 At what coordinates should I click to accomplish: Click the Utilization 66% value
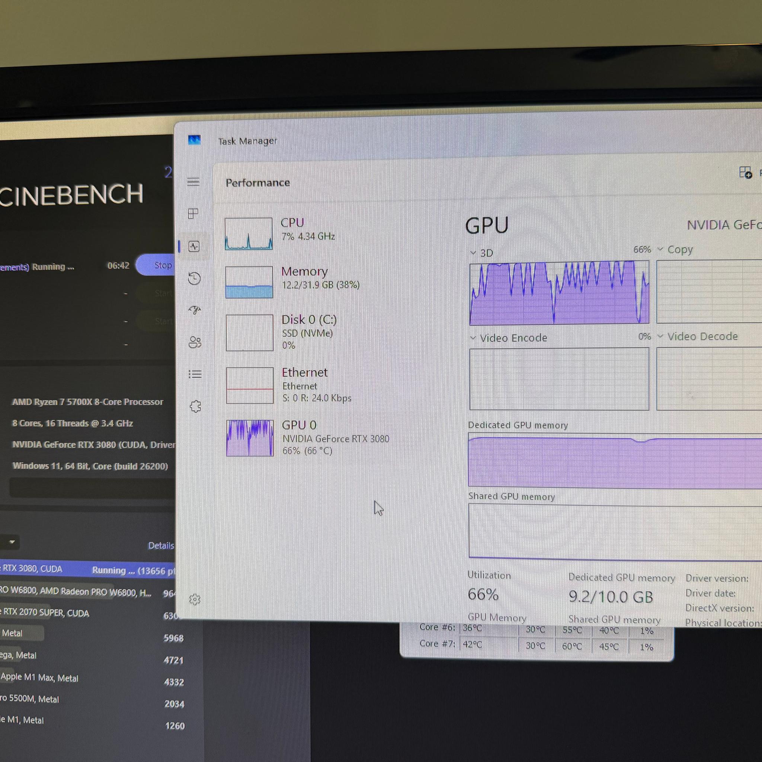483,594
